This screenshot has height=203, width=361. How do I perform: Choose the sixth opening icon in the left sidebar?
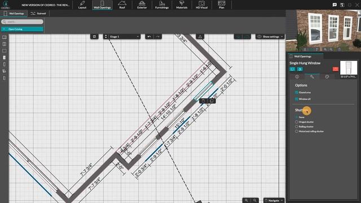tap(5, 71)
